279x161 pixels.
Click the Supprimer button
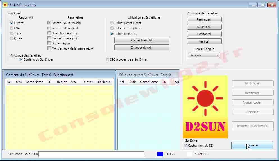point(252,112)
